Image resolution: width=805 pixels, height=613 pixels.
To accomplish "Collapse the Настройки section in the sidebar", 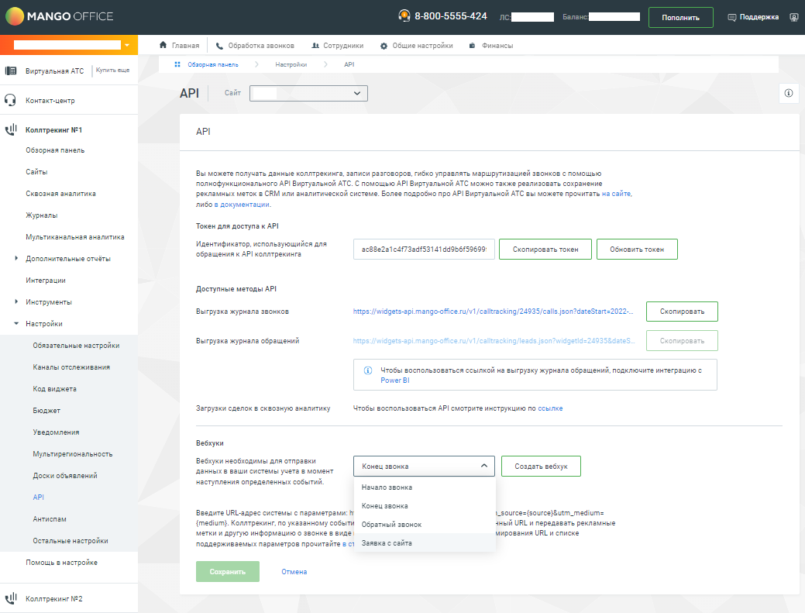I will pyautogui.click(x=16, y=323).
